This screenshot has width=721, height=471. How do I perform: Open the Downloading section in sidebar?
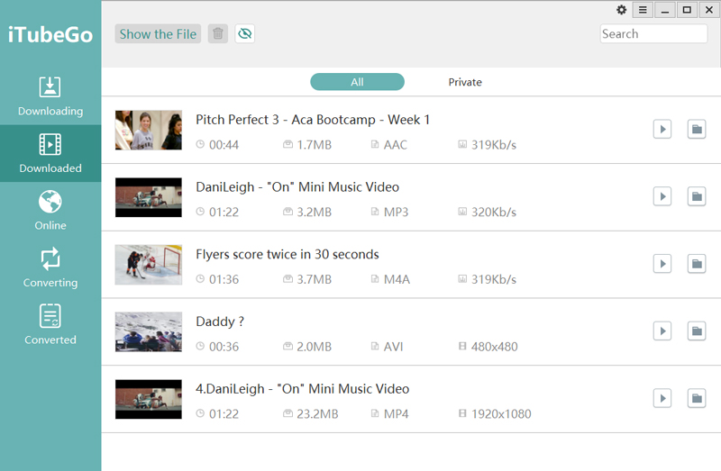[50, 96]
